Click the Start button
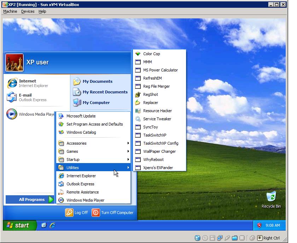 pos(19,225)
